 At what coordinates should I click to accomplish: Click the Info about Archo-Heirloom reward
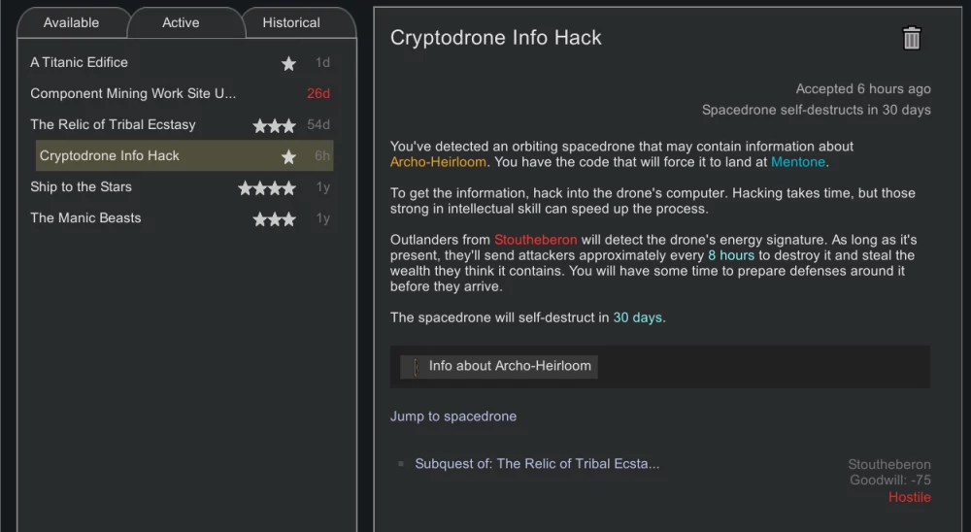(x=510, y=366)
